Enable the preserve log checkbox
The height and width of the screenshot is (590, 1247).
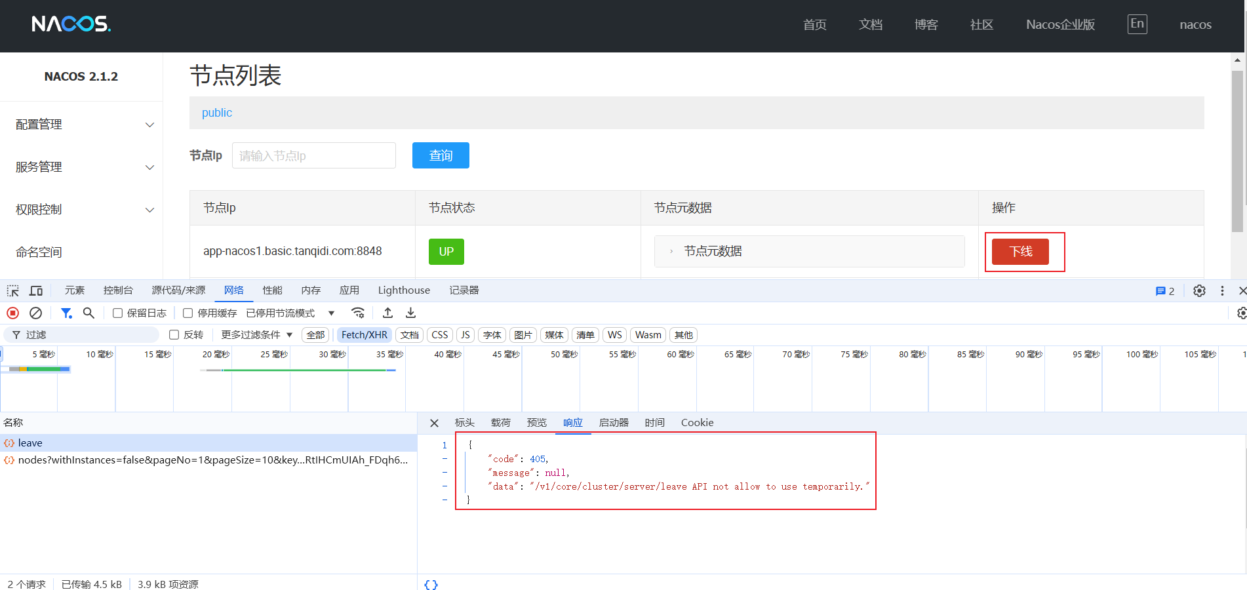(118, 313)
